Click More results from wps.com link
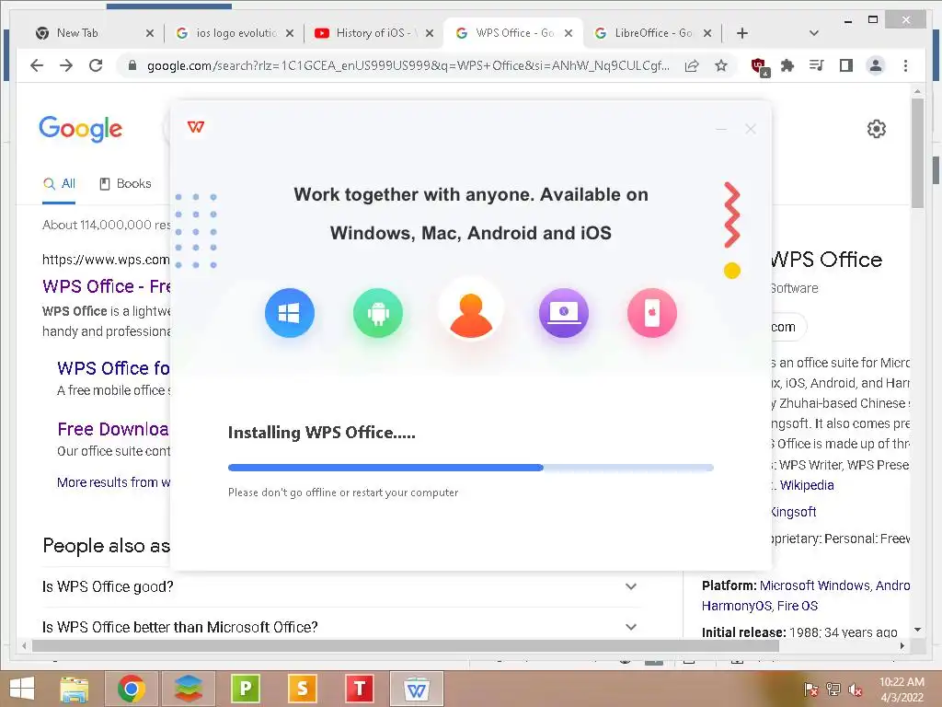 pos(113,482)
